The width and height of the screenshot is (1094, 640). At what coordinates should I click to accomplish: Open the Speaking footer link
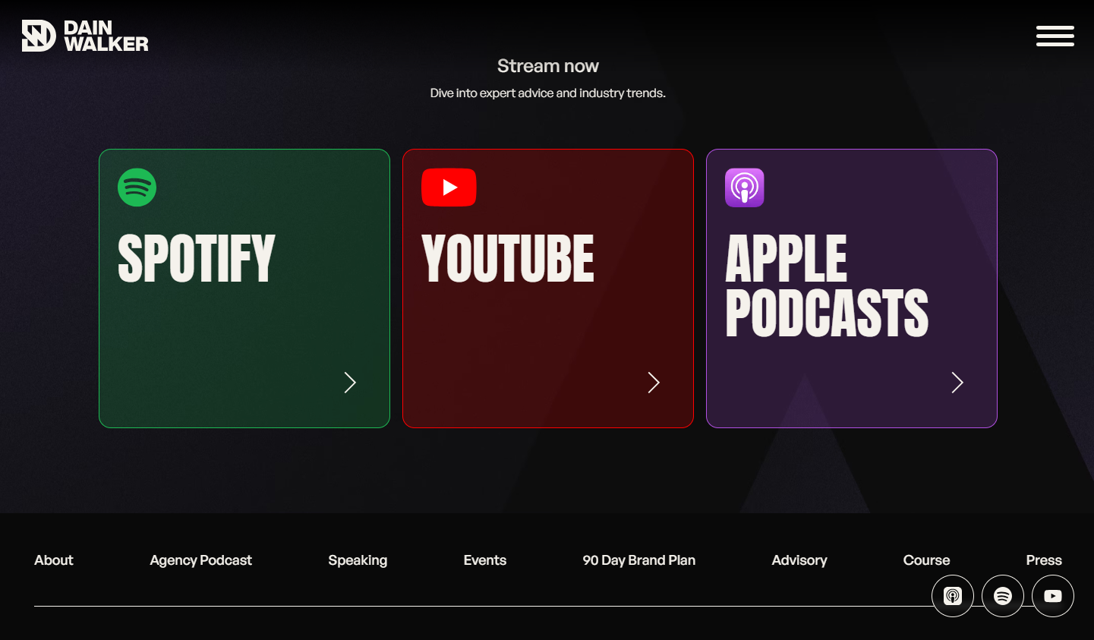coord(358,560)
